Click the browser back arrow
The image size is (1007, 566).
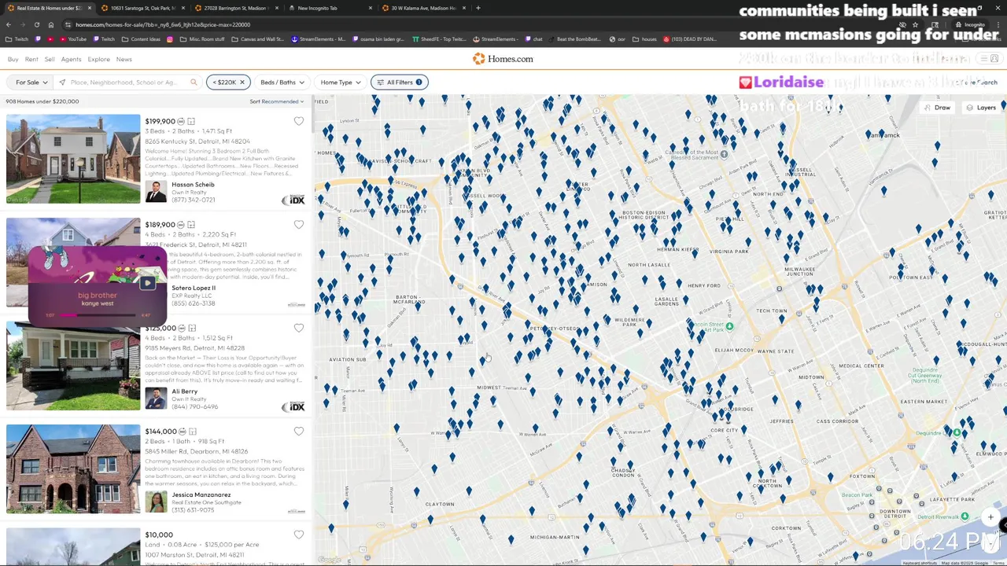tap(8, 24)
